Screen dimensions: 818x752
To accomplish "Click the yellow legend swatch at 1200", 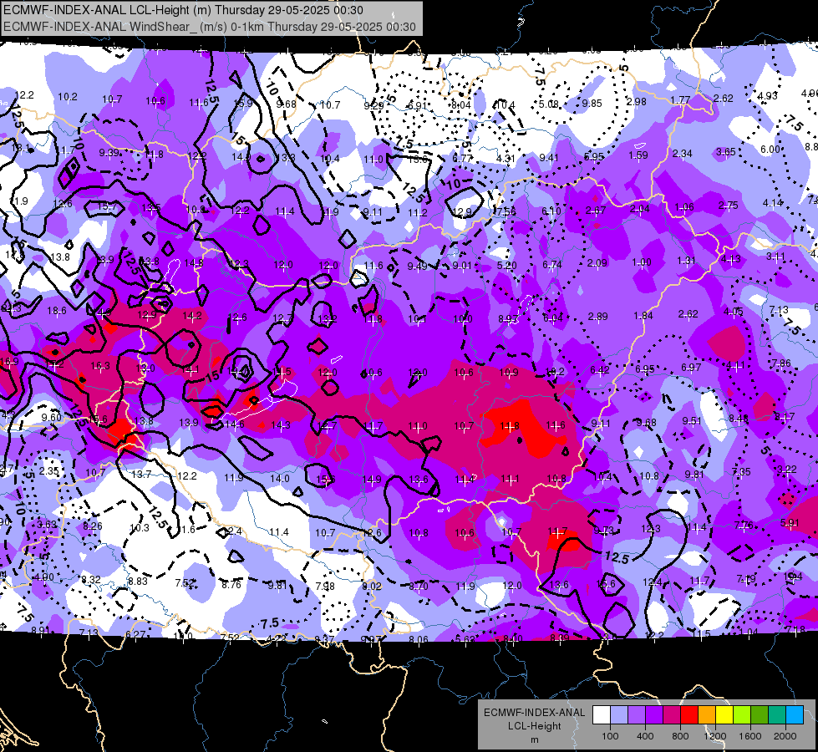I will 724,715.
